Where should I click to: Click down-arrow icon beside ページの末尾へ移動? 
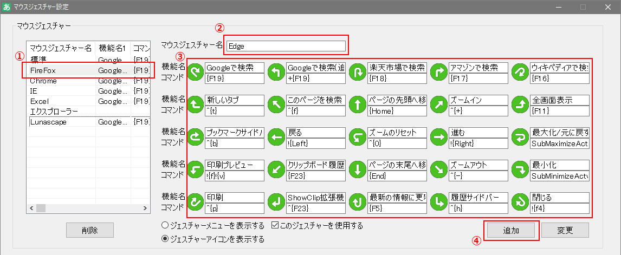click(x=358, y=170)
